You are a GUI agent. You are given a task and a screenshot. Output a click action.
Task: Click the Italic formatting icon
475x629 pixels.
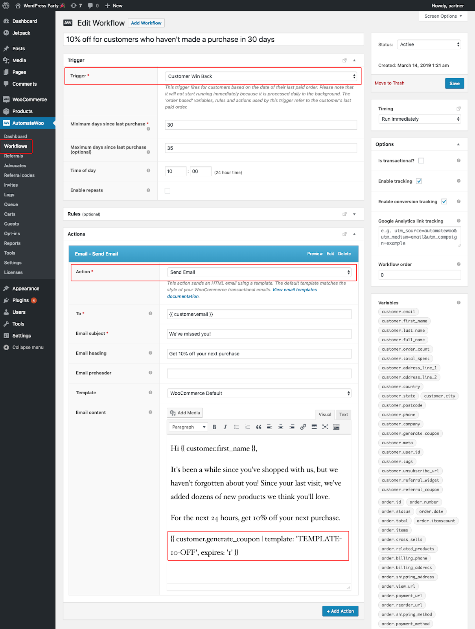pyautogui.click(x=225, y=427)
